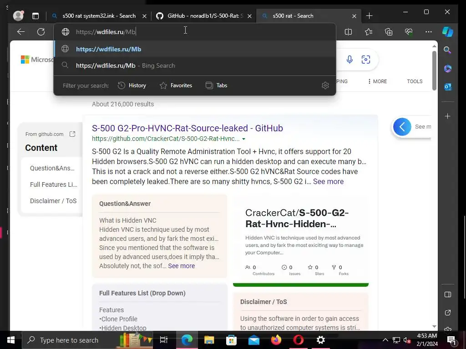Open 'S-500 G2-Pro-HVNC-Rat-Source-leaked - GitHub' result
466x349 pixels.
(x=187, y=128)
